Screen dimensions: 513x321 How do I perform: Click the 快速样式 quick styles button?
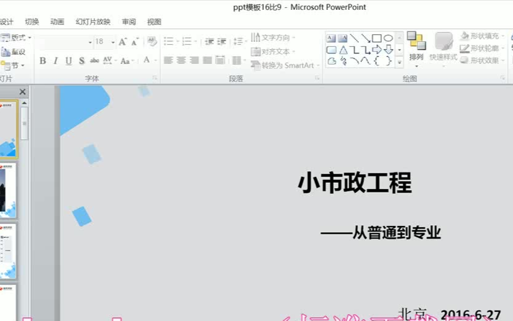point(443,49)
